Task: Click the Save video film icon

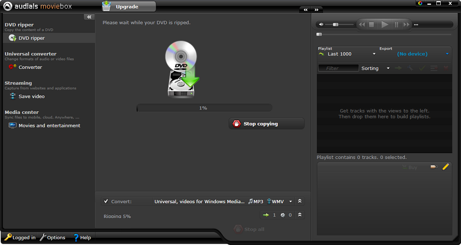Action: (x=12, y=96)
